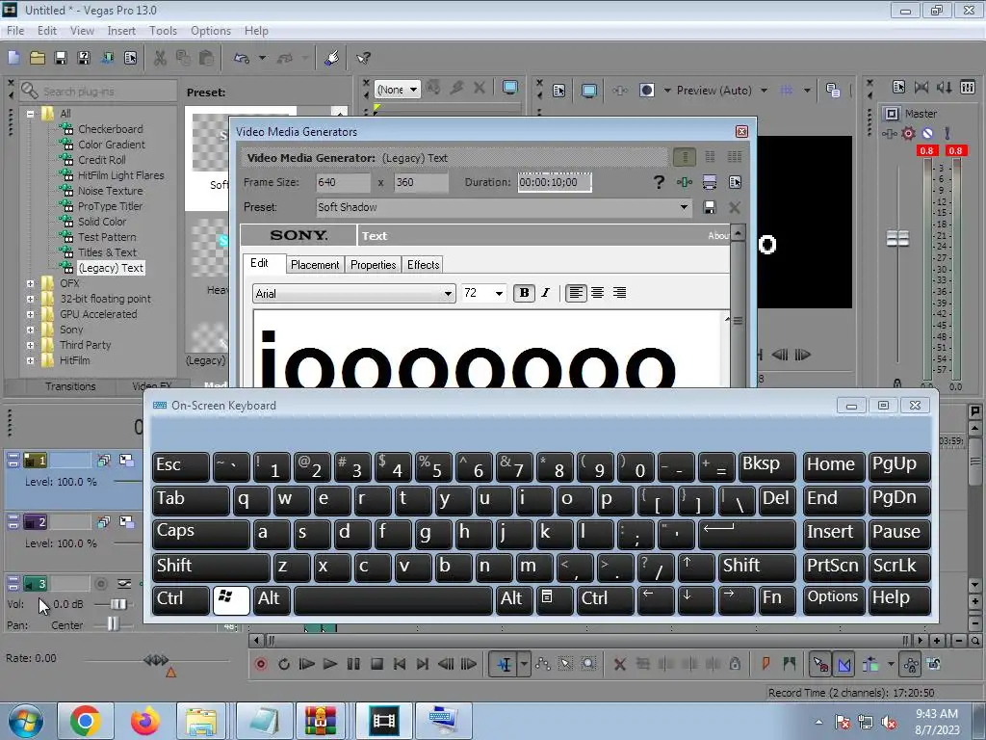Expand the Third Party folder node
The image size is (986, 740).
[30, 346]
